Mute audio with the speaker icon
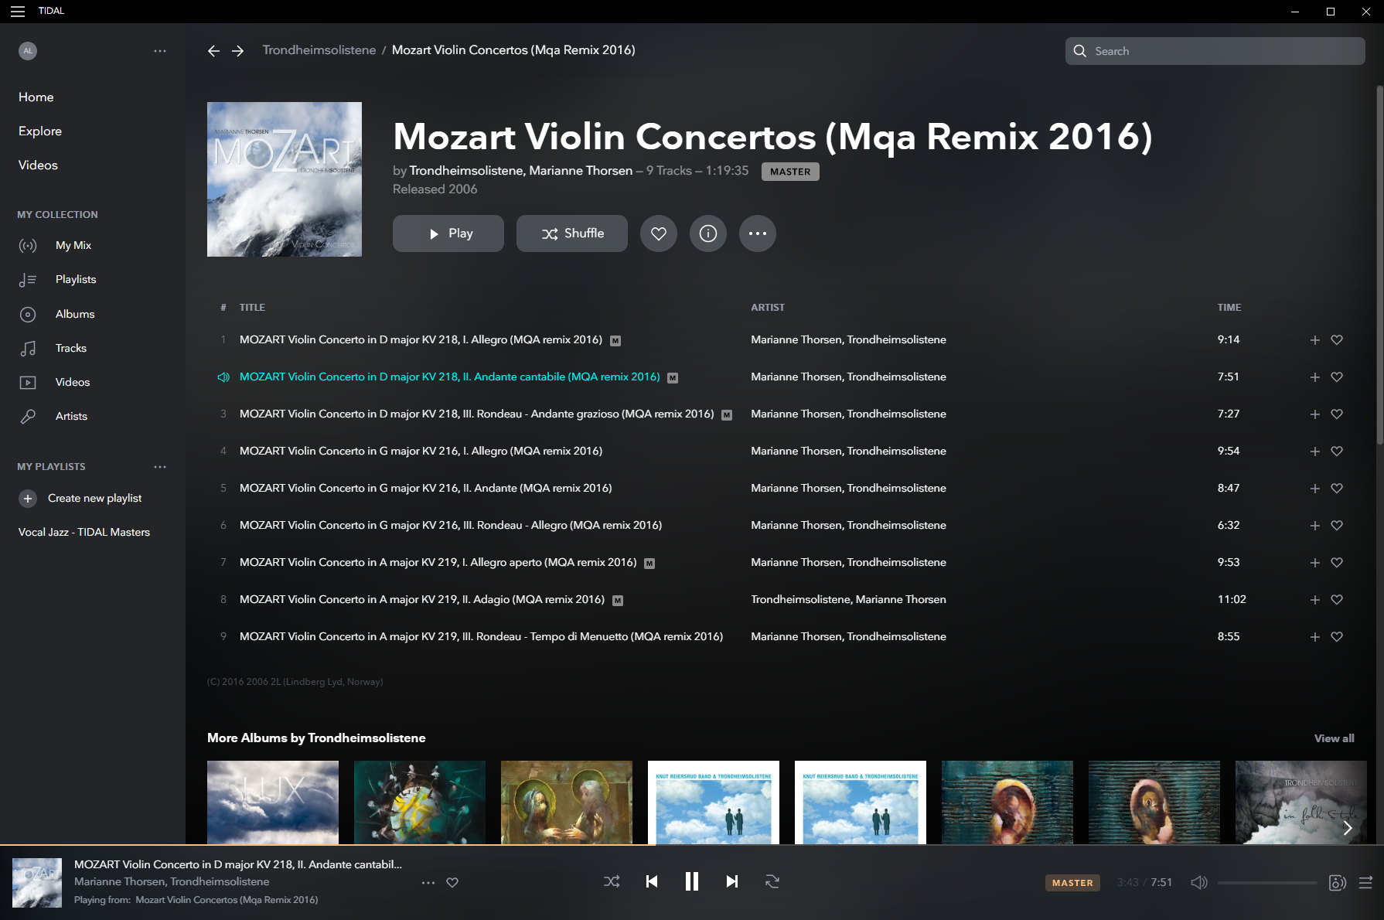This screenshot has height=920, width=1384. click(x=1199, y=883)
